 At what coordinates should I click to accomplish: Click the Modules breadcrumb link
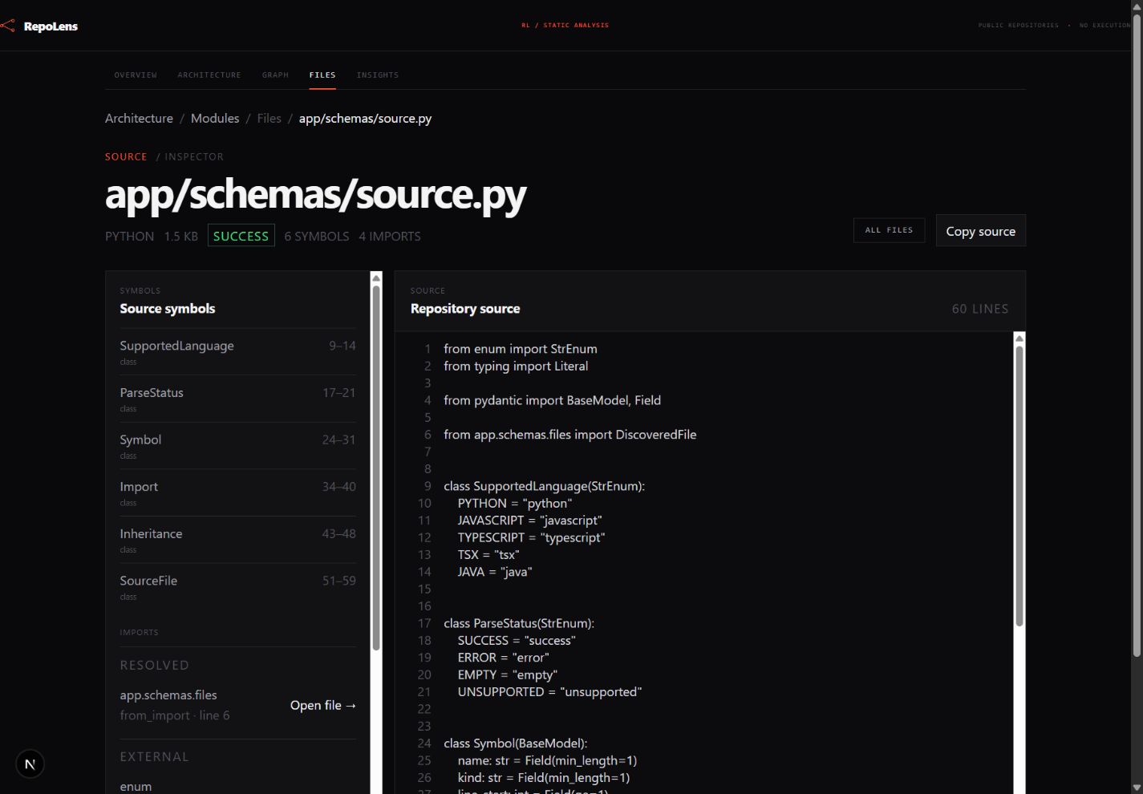215,118
